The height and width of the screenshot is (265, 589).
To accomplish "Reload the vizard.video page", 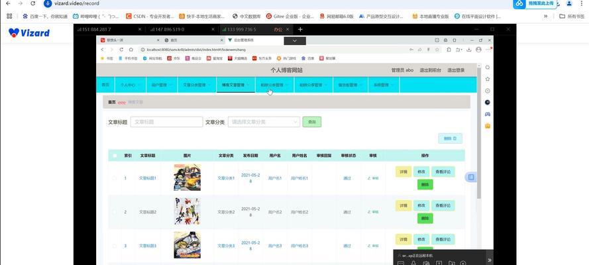I will click(32, 3).
